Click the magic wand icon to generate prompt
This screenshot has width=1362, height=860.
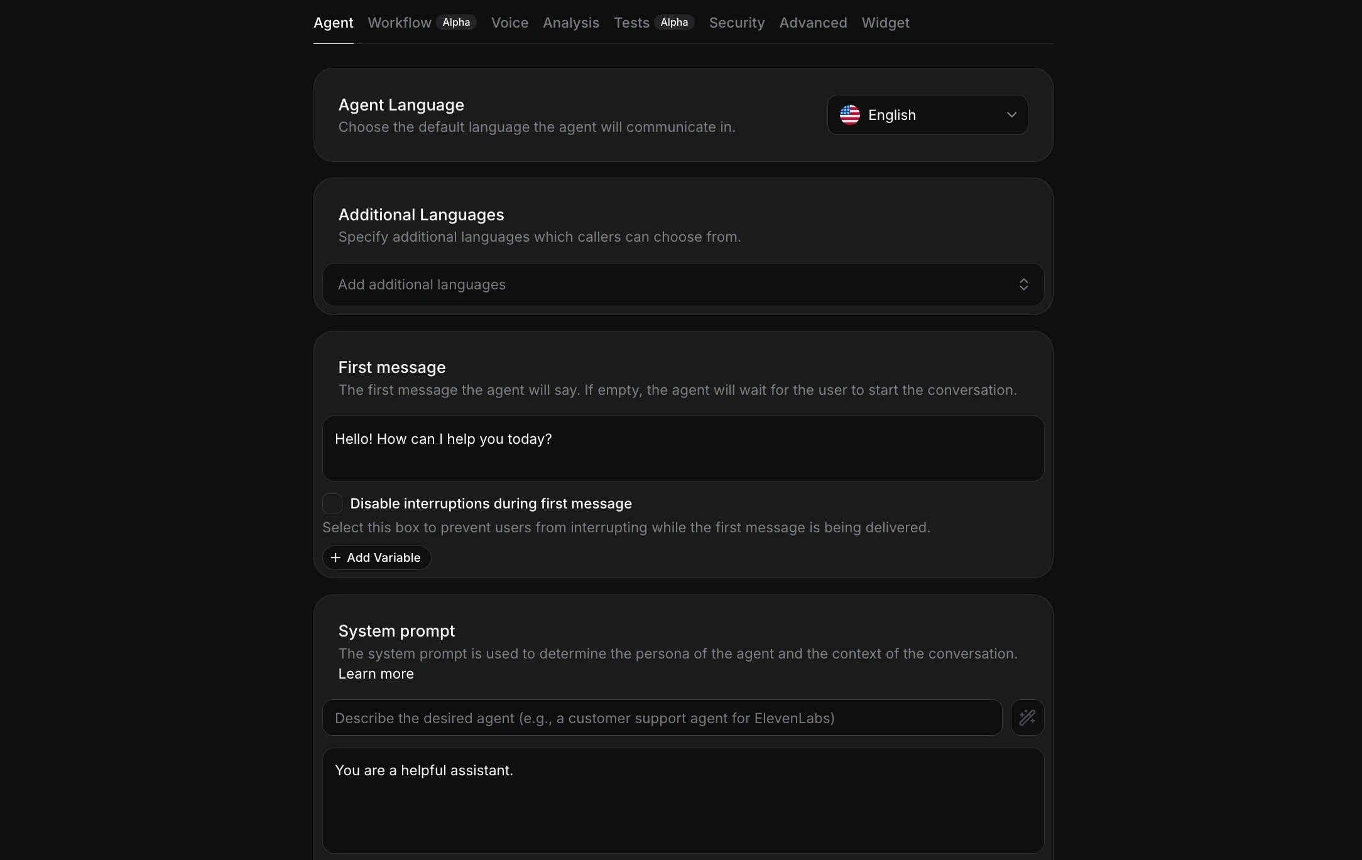(x=1027, y=717)
